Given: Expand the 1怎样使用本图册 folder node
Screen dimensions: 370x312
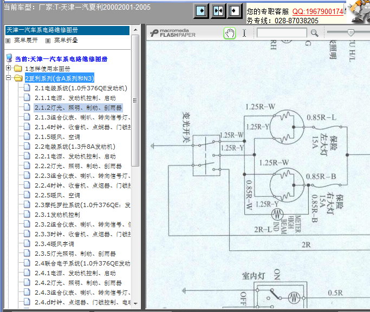Looking at the screenshot, I should [8, 68].
